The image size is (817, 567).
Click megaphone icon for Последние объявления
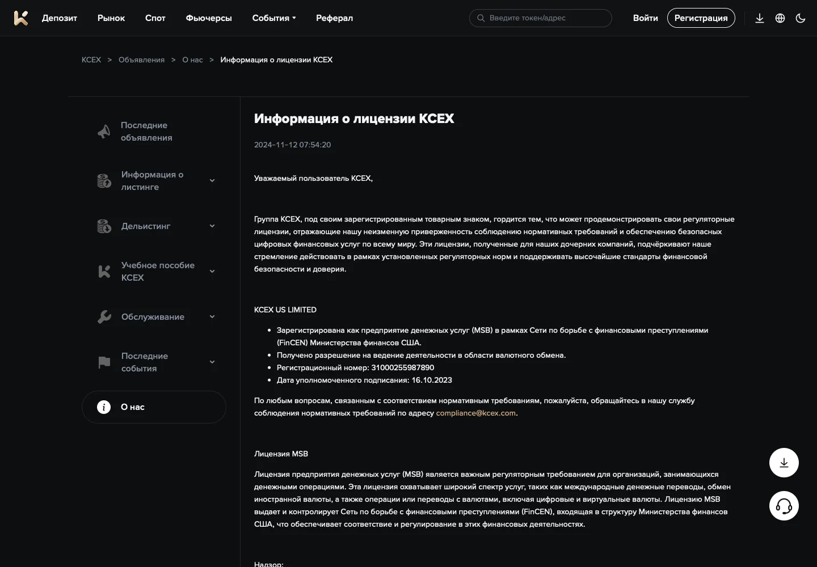point(104,132)
